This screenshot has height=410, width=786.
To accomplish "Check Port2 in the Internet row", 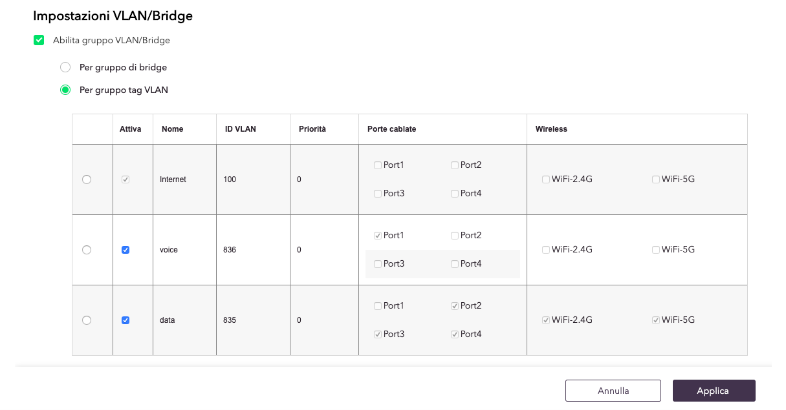I will (455, 165).
